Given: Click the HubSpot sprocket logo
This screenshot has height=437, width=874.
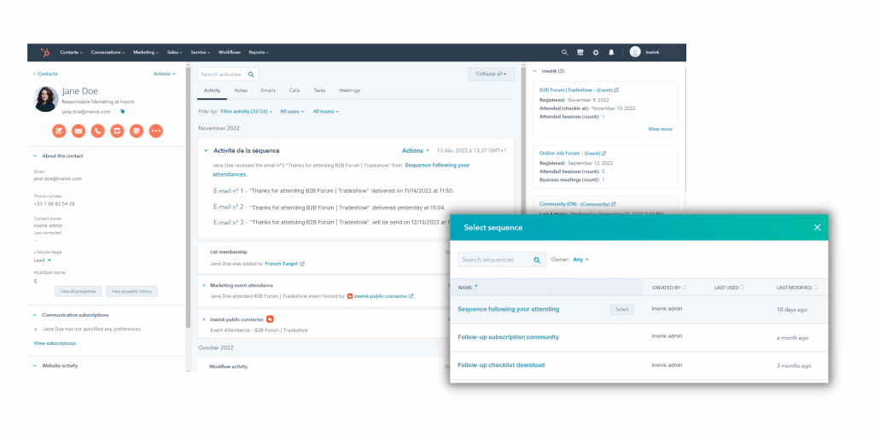Looking at the screenshot, I should click(x=39, y=52).
